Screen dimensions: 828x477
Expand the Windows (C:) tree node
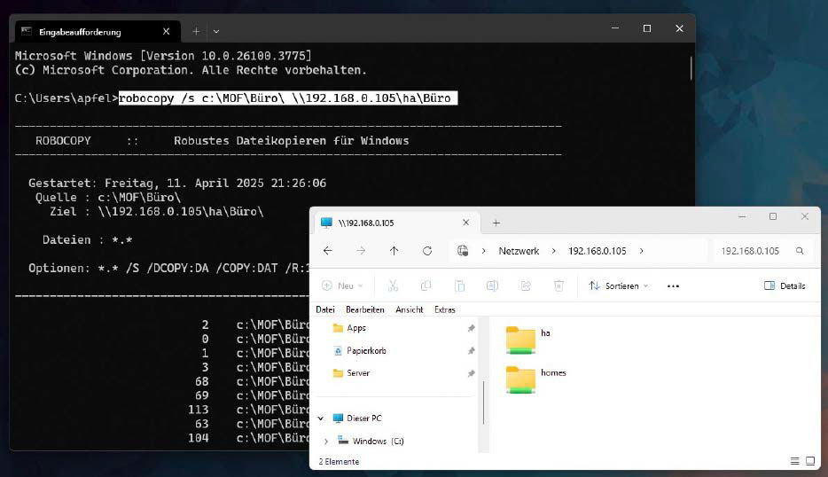tap(326, 441)
